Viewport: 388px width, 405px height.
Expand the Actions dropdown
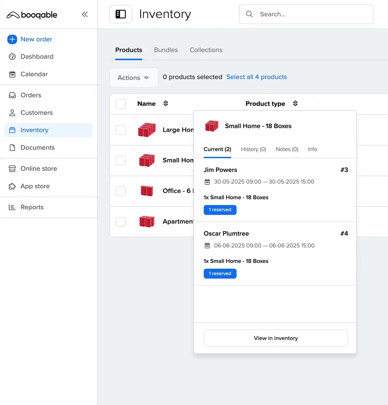click(x=134, y=78)
